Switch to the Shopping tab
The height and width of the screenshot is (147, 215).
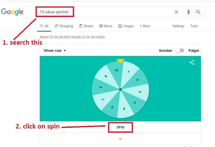64,26
